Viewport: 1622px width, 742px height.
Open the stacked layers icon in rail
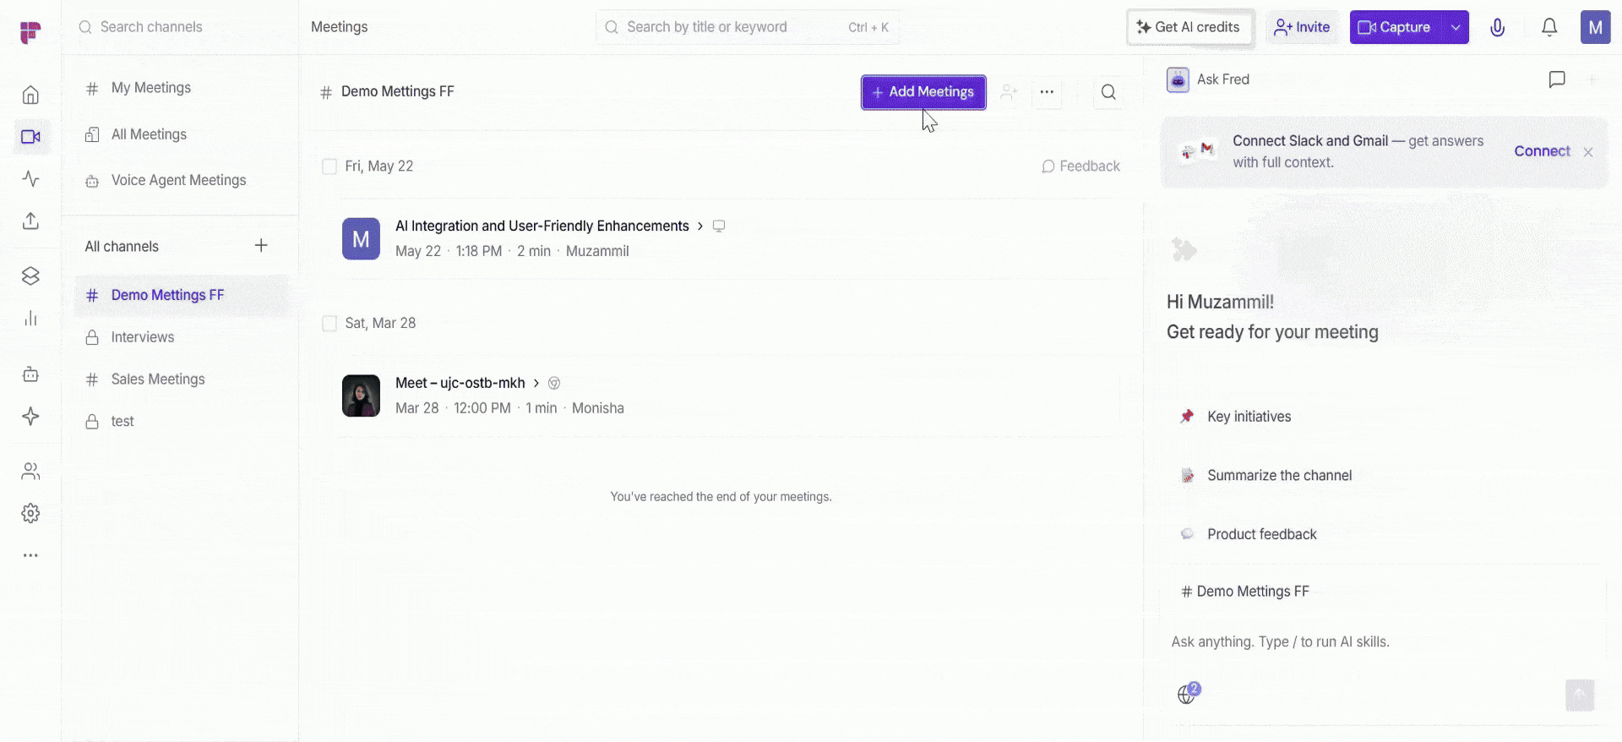click(x=30, y=276)
